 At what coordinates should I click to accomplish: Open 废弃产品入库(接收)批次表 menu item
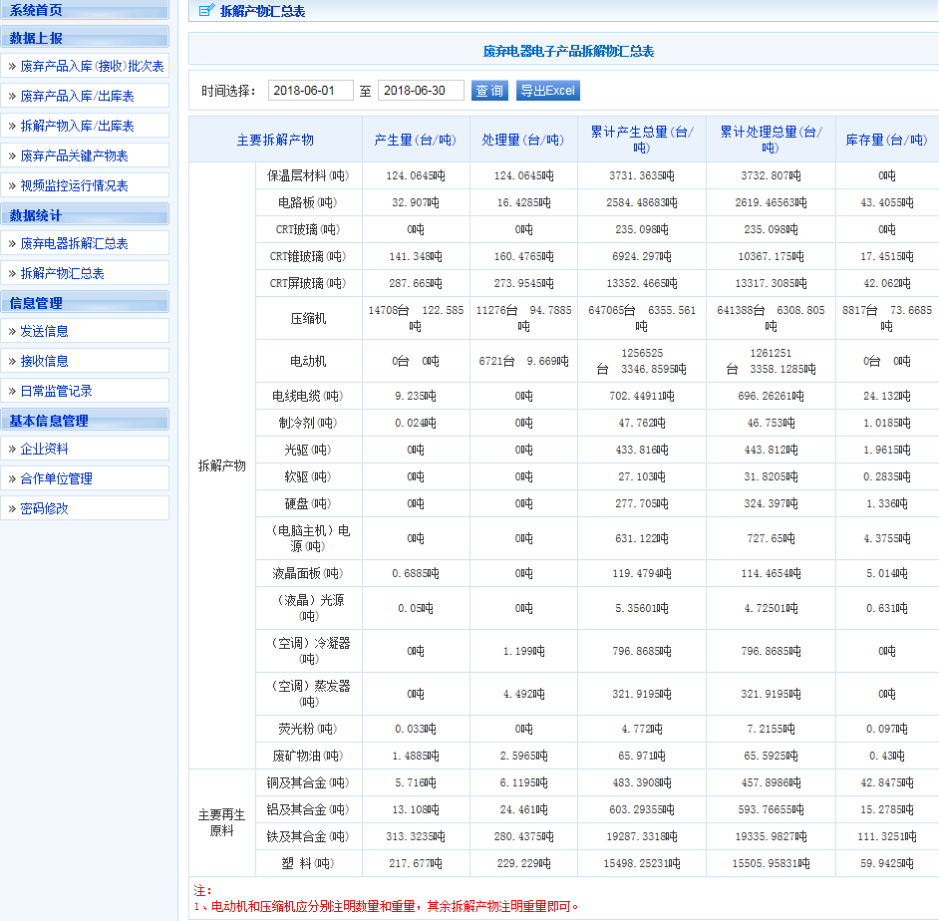pos(92,67)
